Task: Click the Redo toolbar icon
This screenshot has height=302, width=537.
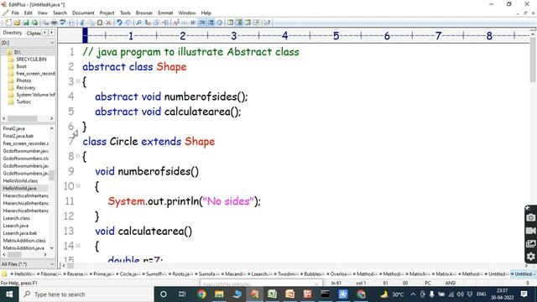Action: [x=128, y=23]
